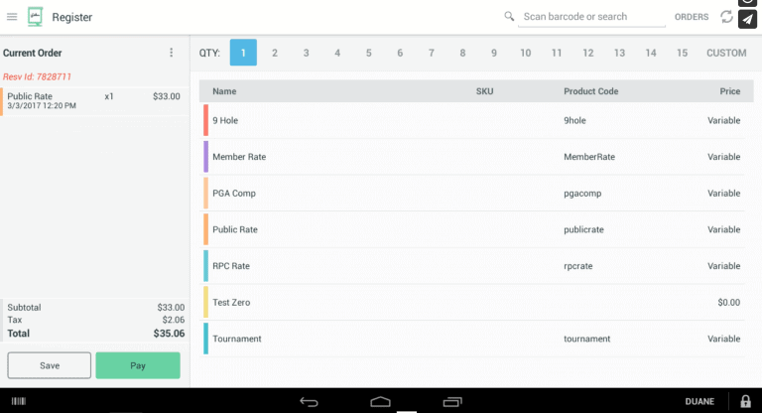The width and height of the screenshot is (762, 413).
Task: Click the search magnifier icon
Action: [x=509, y=17]
